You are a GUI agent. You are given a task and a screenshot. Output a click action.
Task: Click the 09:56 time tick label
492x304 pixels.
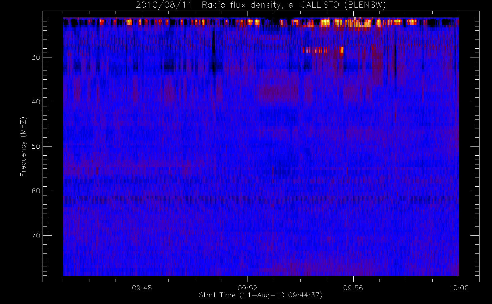pyautogui.click(x=353, y=288)
